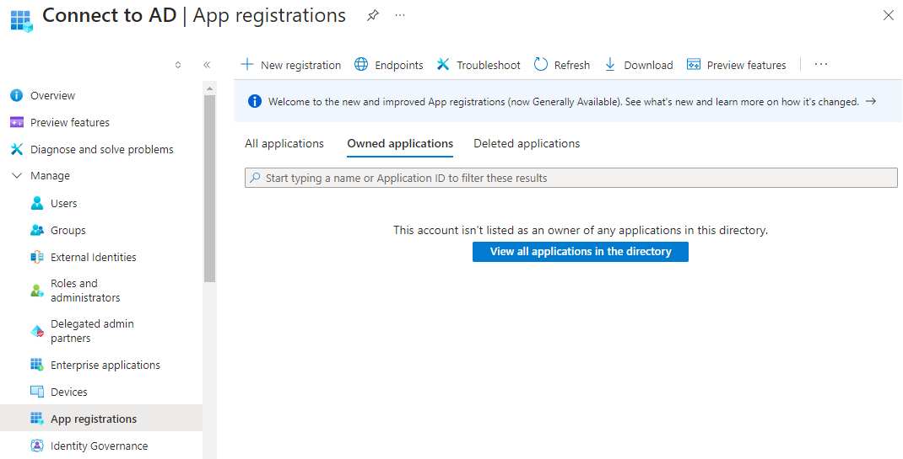Screen dimensions: 903x459
Task: Click the Download arrow icon
Action: coord(610,64)
